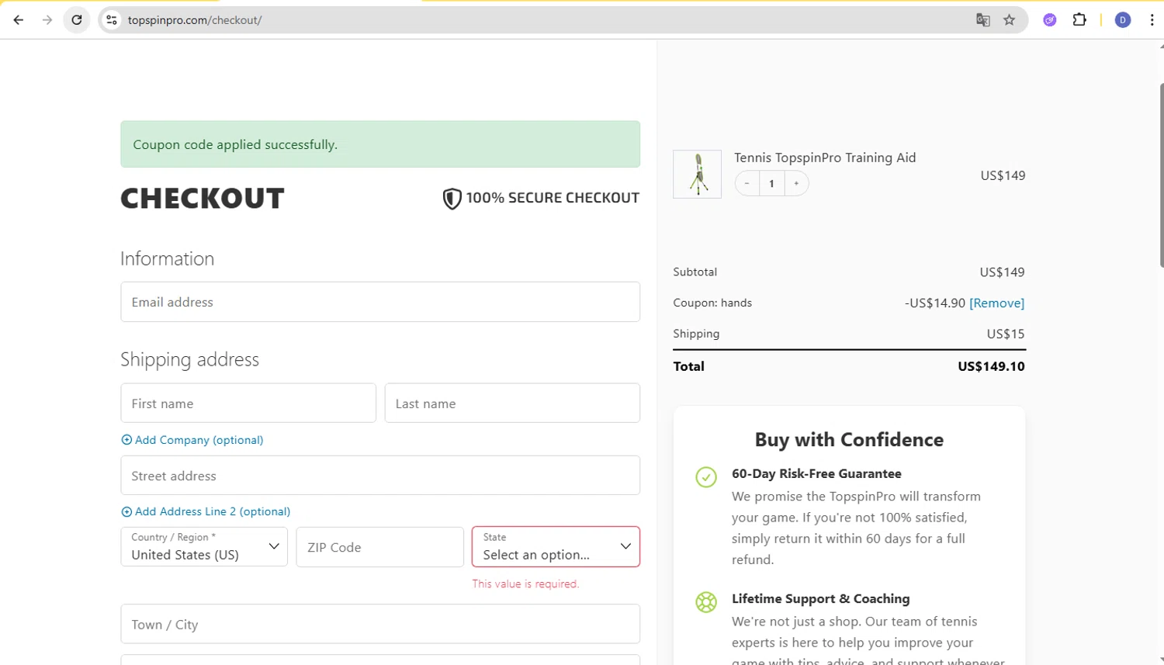Focus the First name field
The width and height of the screenshot is (1164, 665).
(x=248, y=403)
